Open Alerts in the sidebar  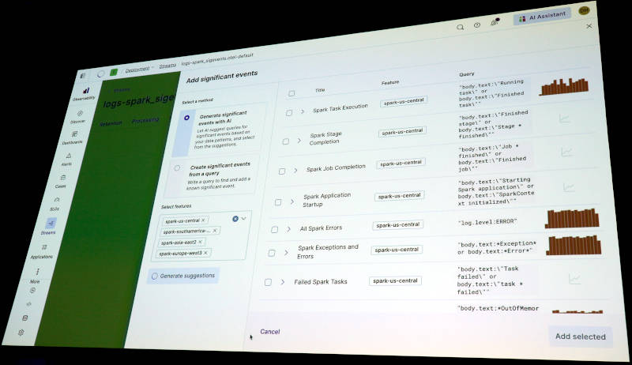click(68, 159)
